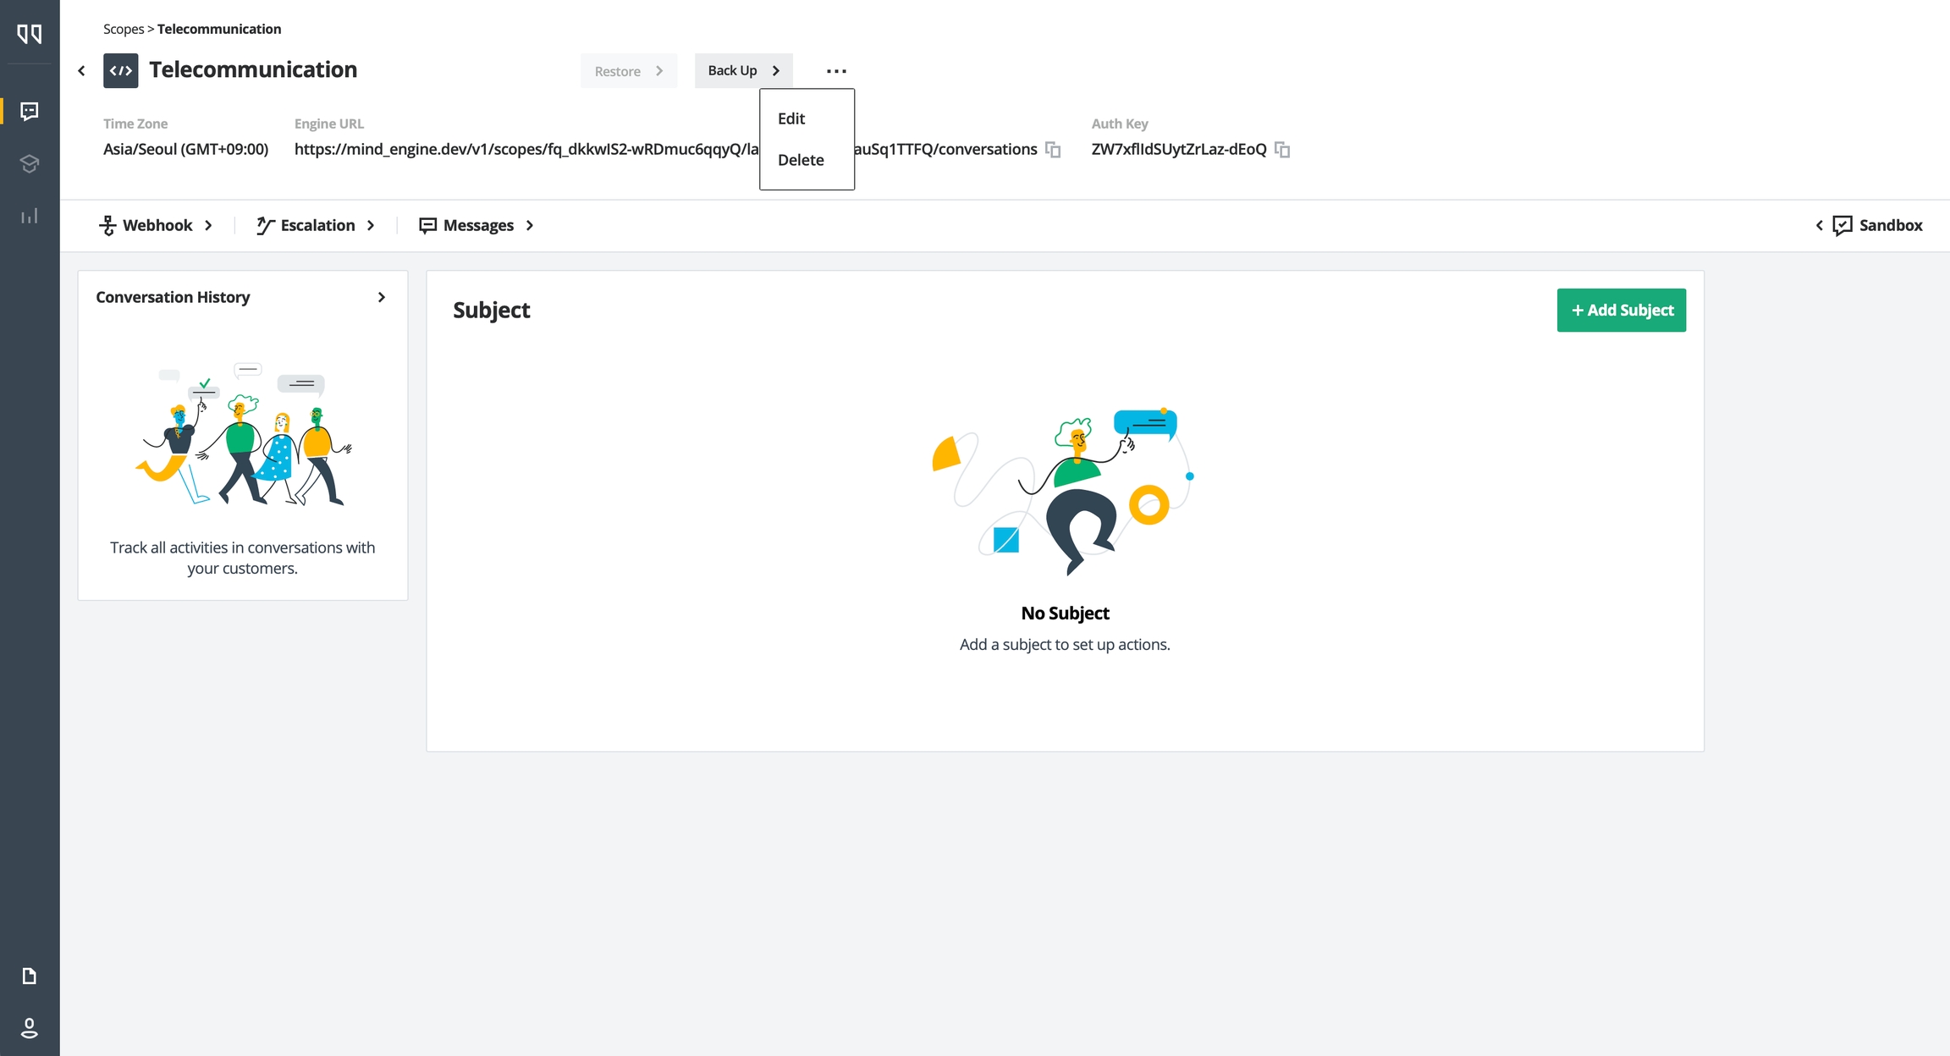
Task: Copy the Engine URL
Action: (1053, 150)
